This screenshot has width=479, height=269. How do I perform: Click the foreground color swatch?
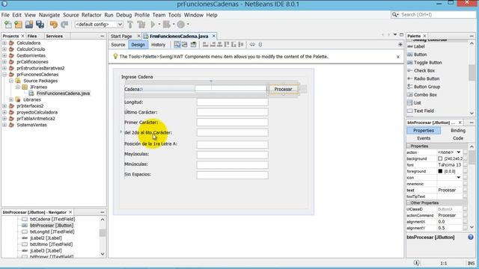[x=440, y=171]
